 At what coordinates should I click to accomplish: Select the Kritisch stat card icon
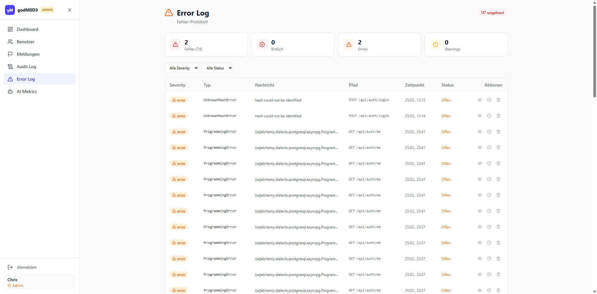tap(262, 44)
